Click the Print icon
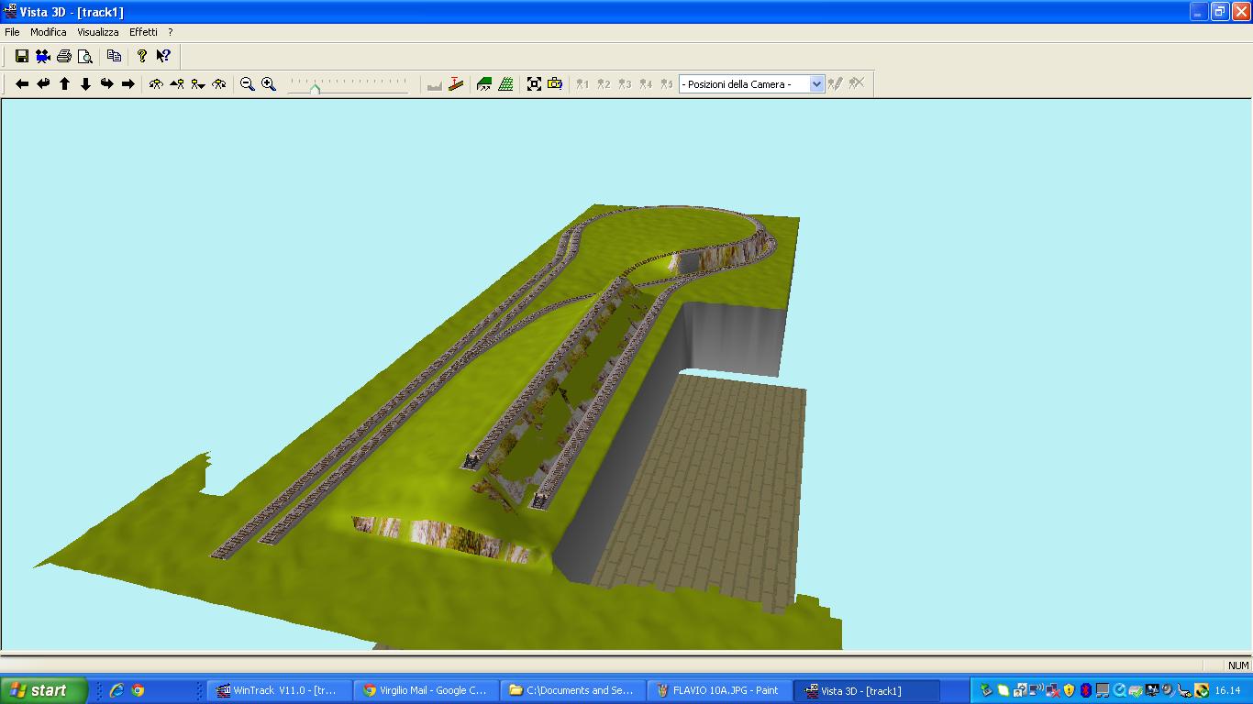 coord(64,56)
